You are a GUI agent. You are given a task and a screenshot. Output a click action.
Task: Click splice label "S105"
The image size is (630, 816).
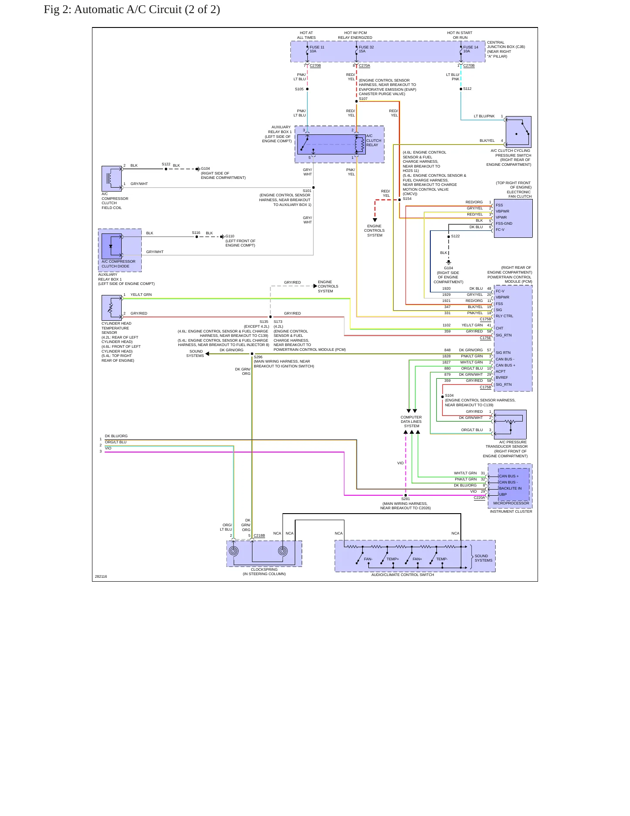299,89
